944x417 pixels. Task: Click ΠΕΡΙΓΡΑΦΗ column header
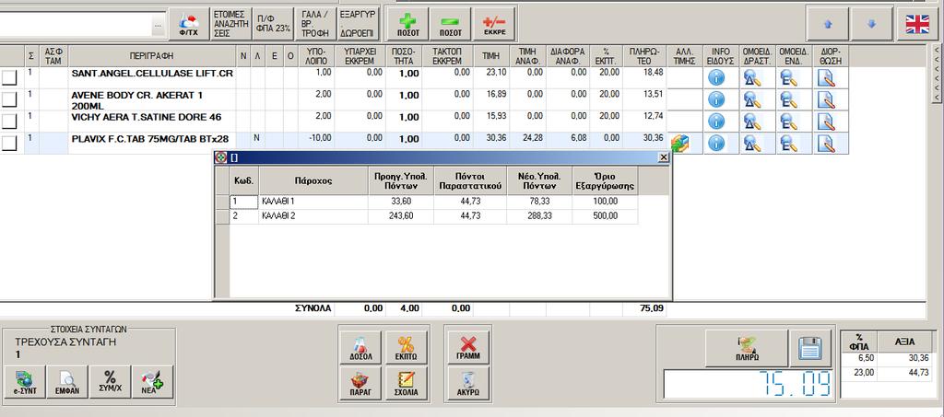tap(152, 56)
